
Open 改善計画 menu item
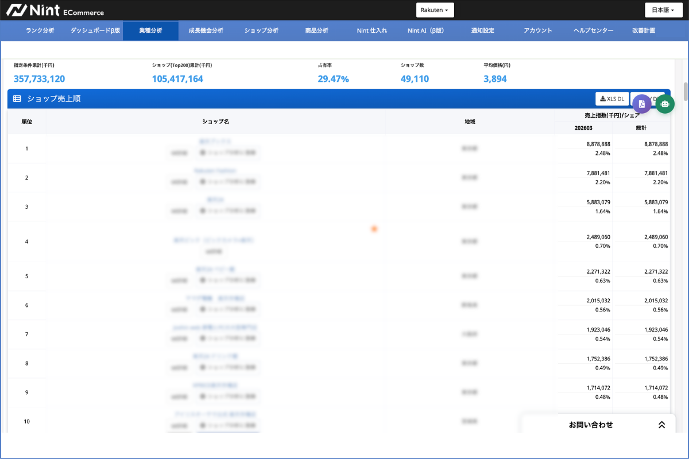[x=644, y=30]
